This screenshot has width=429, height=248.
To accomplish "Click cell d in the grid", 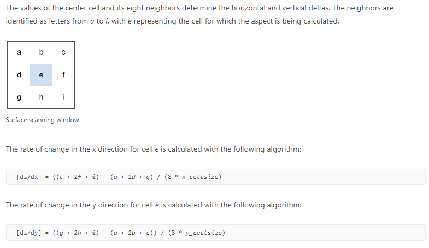I will [x=19, y=75].
